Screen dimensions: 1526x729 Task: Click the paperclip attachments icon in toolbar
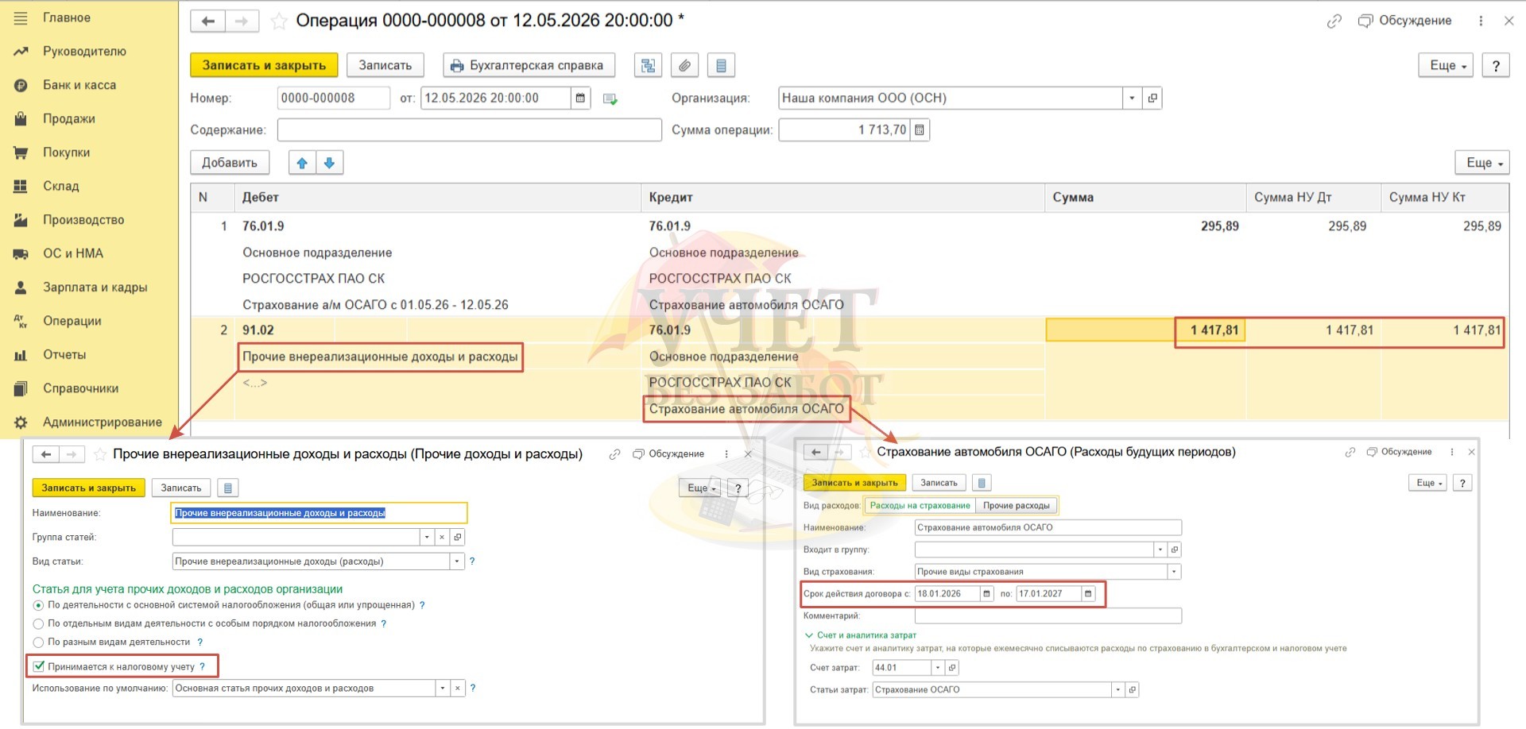click(x=684, y=65)
